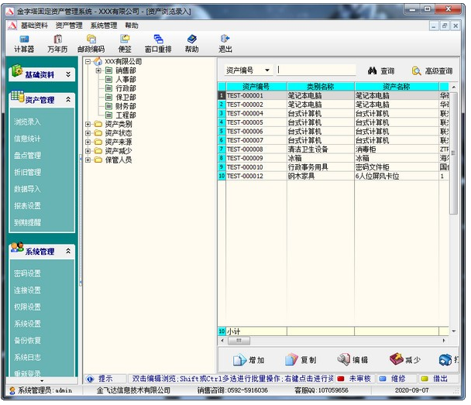This screenshot has height=405, width=471.
Task: Open the 资产编号 search field dropdown
Action: tap(268, 70)
